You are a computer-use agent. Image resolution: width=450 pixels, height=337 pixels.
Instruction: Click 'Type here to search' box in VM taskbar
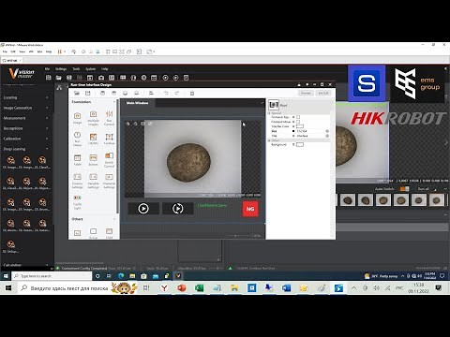(52, 276)
